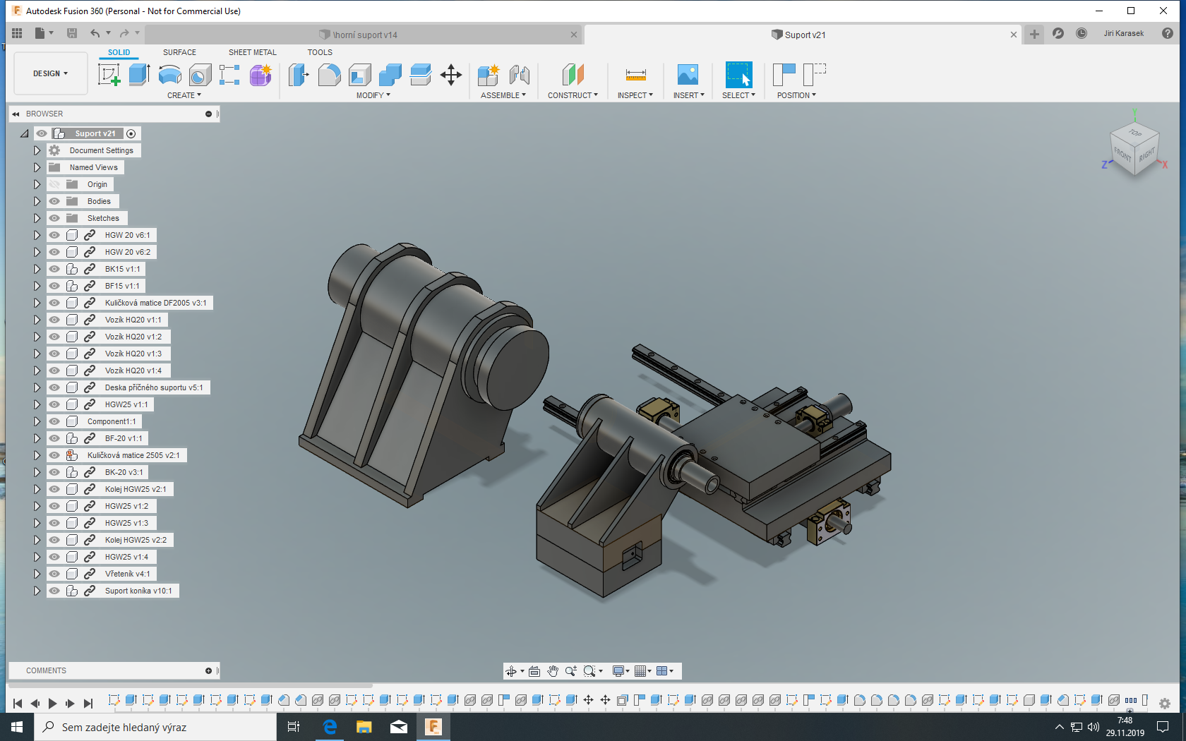This screenshot has height=741, width=1186.
Task: Toggle visibility of Vřeteník v4:1 component
Action: pyautogui.click(x=54, y=574)
